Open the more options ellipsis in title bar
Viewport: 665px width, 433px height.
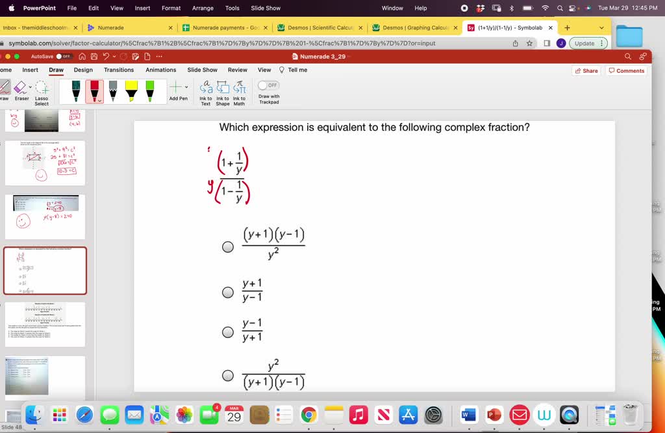point(159,57)
